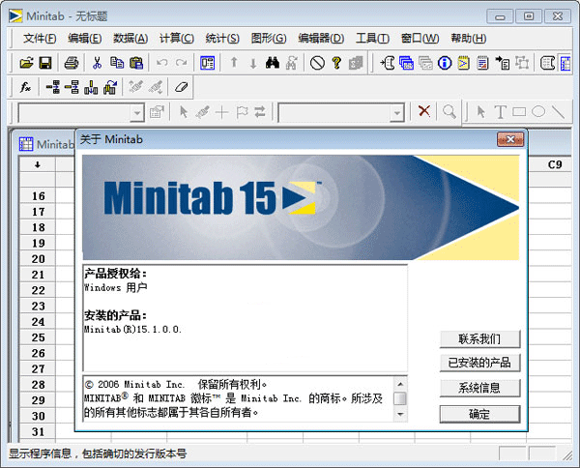Click the Previous Command up arrow

pyautogui.click(x=234, y=63)
